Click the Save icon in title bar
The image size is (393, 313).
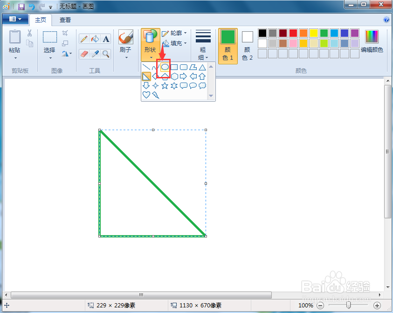coord(21,7)
